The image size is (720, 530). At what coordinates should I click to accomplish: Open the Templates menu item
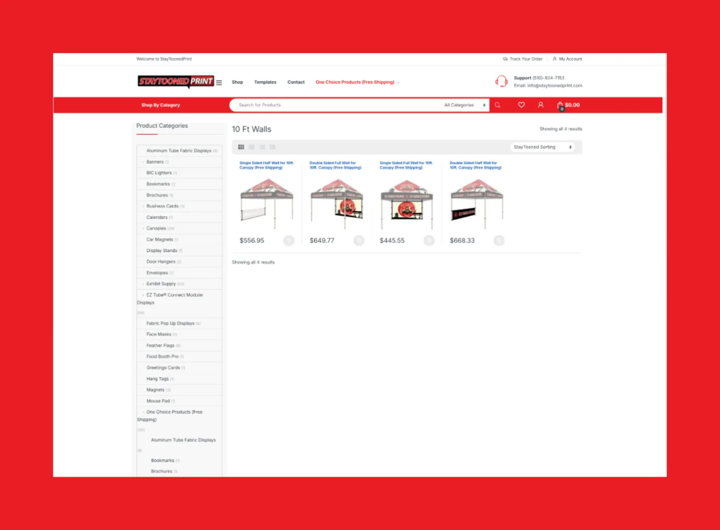coord(265,82)
